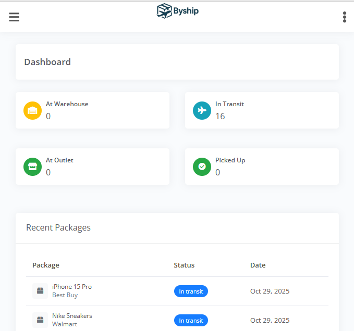Click the iPhone 15 Pro package icon

pyautogui.click(x=40, y=291)
